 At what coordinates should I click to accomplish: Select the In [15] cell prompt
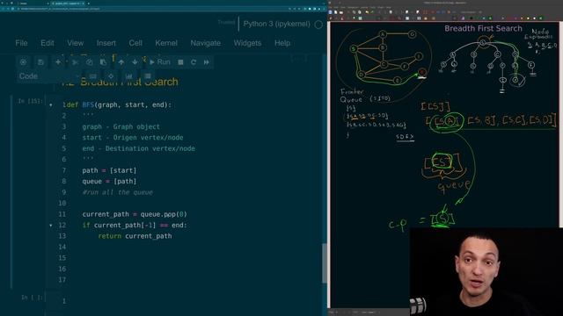coord(30,101)
